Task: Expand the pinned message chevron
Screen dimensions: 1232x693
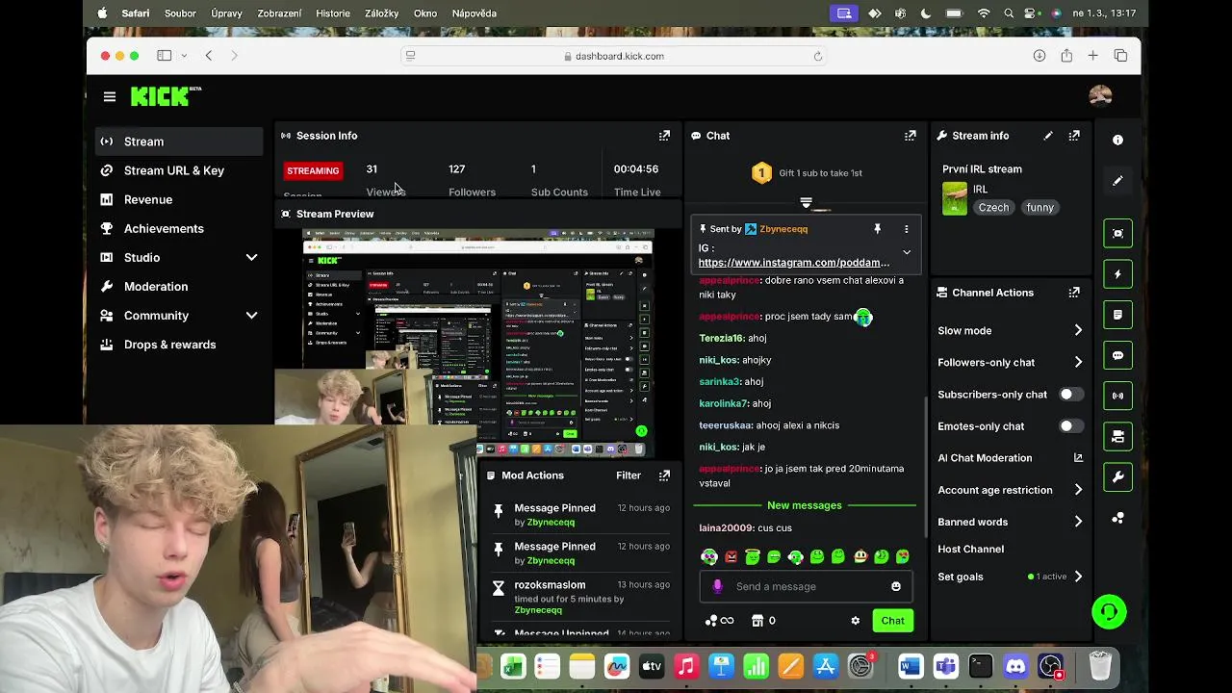Action: pyautogui.click(x=906, y=252)
